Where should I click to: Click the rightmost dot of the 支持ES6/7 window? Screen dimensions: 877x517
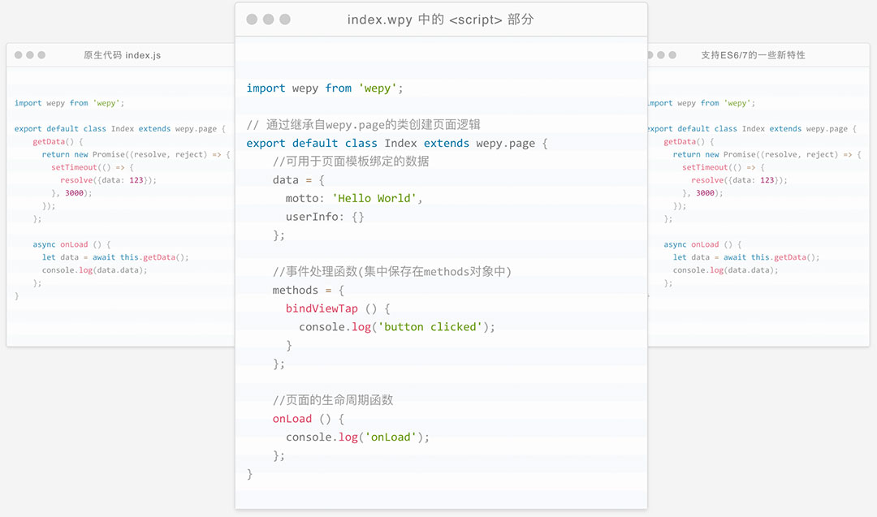(672, 55)
